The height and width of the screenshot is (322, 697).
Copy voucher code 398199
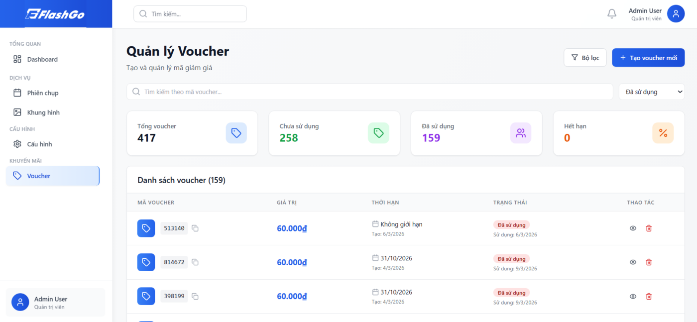tap(195, 297)
